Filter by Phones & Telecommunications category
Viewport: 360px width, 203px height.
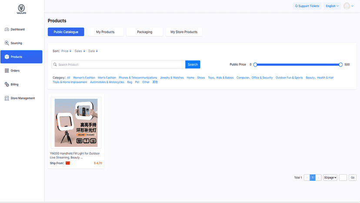[x=138, y=78]
